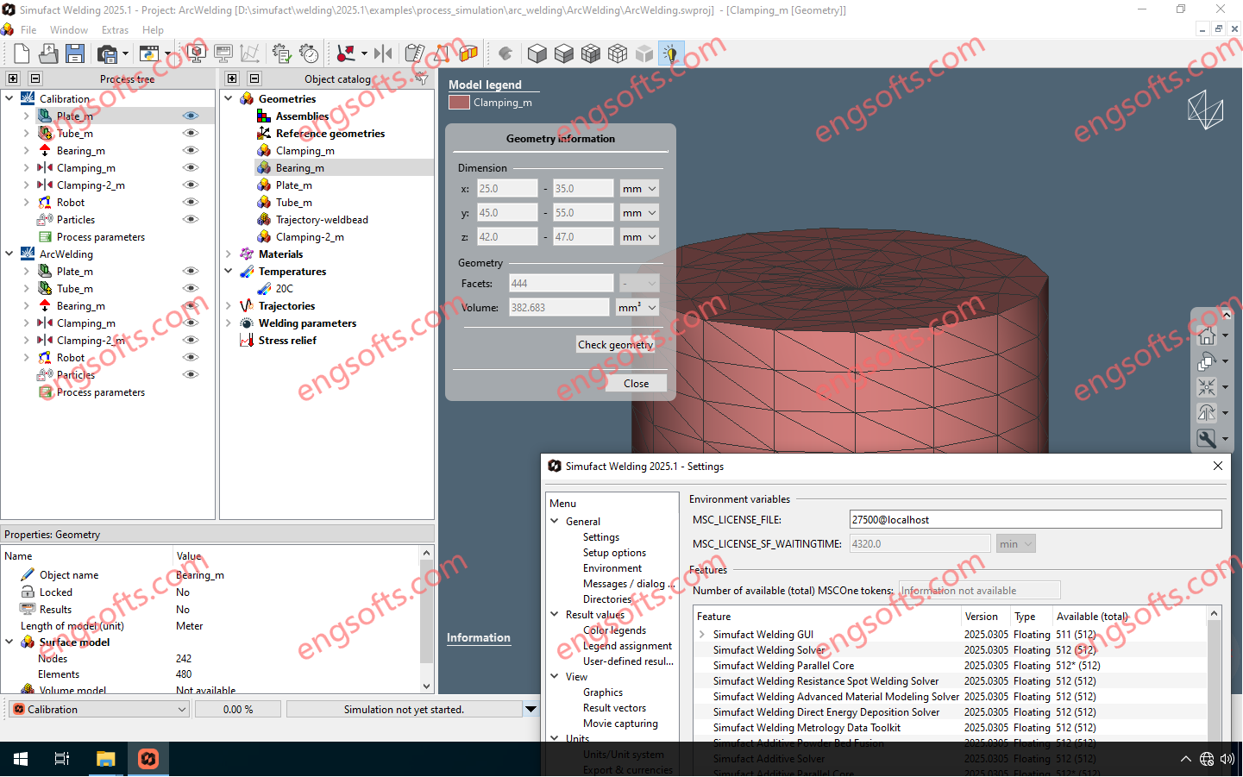
Task: Select Bearing_m in the Object catalog
Action: click(300, 167)
